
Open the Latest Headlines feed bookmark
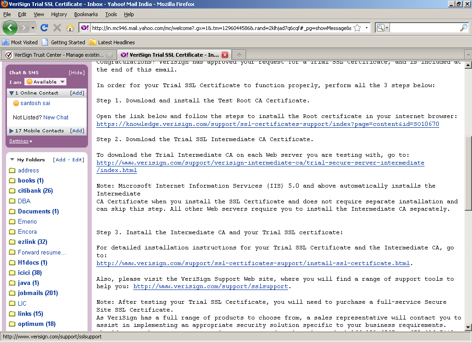[x=112, y=42]
